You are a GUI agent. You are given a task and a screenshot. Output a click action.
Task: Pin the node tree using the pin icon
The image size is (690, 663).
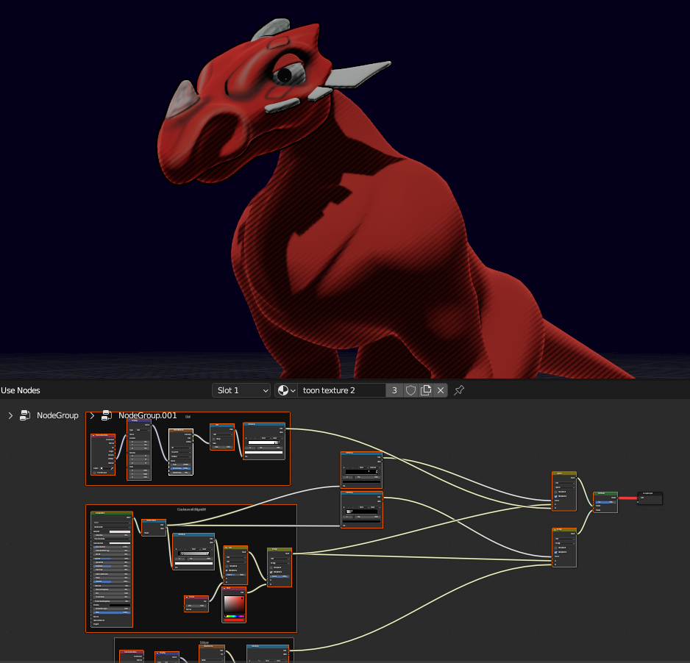pos(458,390)
